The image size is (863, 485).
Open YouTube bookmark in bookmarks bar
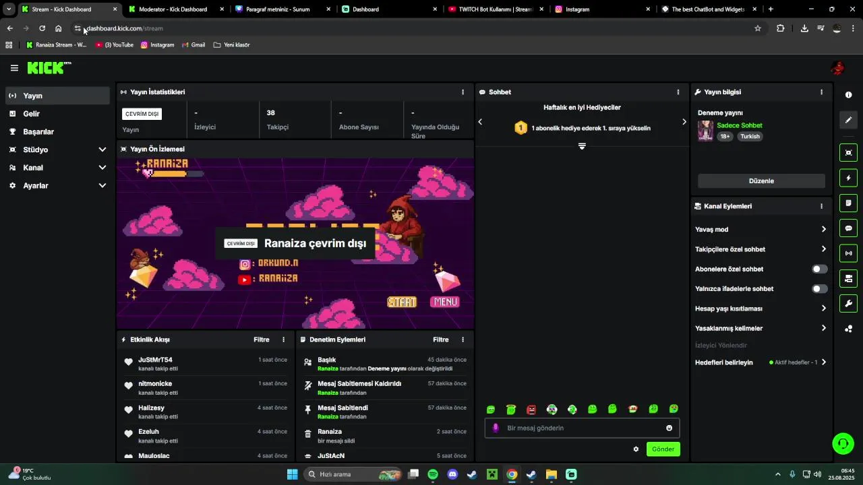(115, 45)
